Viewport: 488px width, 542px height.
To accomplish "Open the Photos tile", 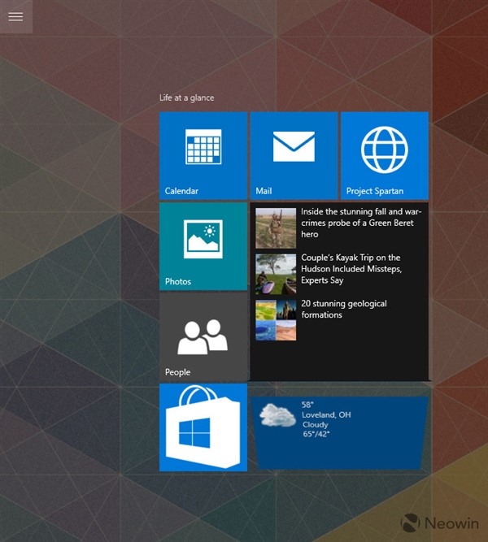I will 203,246.
